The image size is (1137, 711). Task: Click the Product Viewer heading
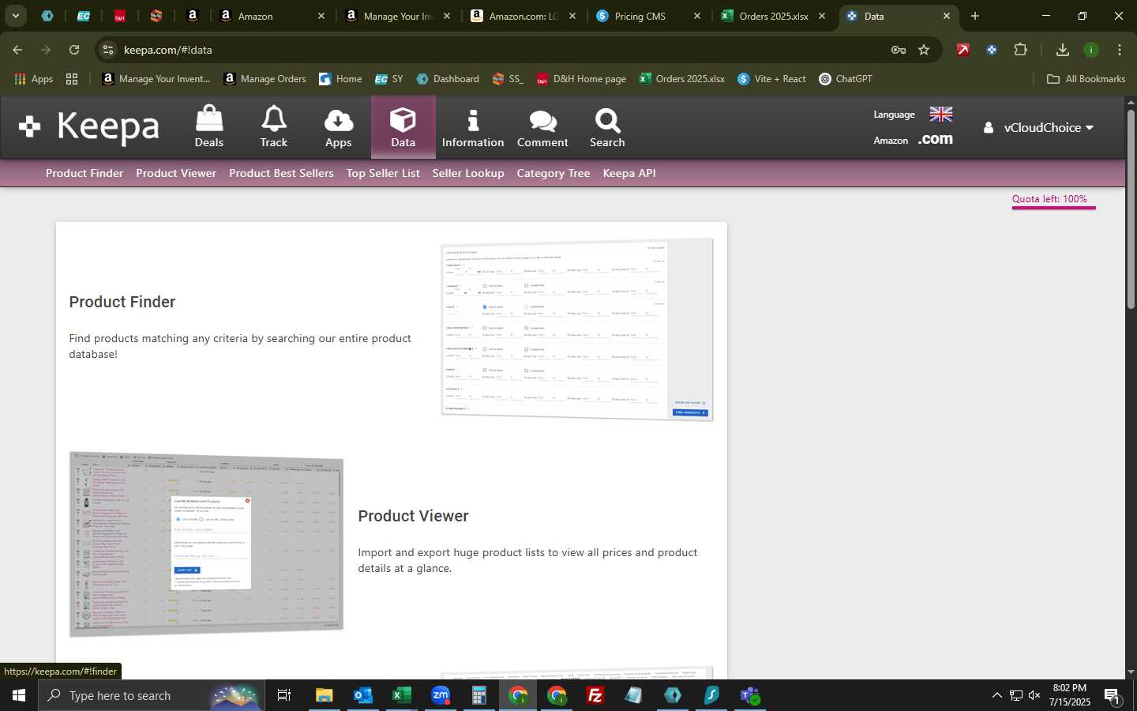[x=413, y=516]
